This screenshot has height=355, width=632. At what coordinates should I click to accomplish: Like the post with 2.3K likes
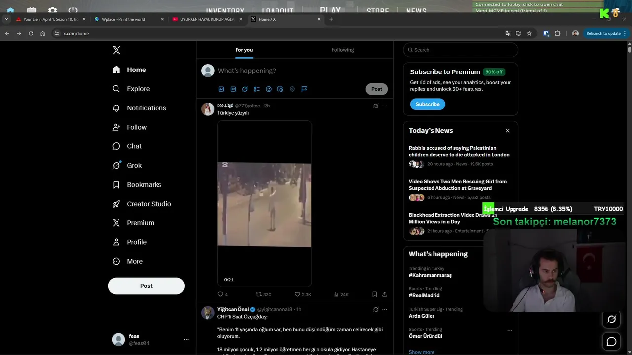(x=303, y=294)
